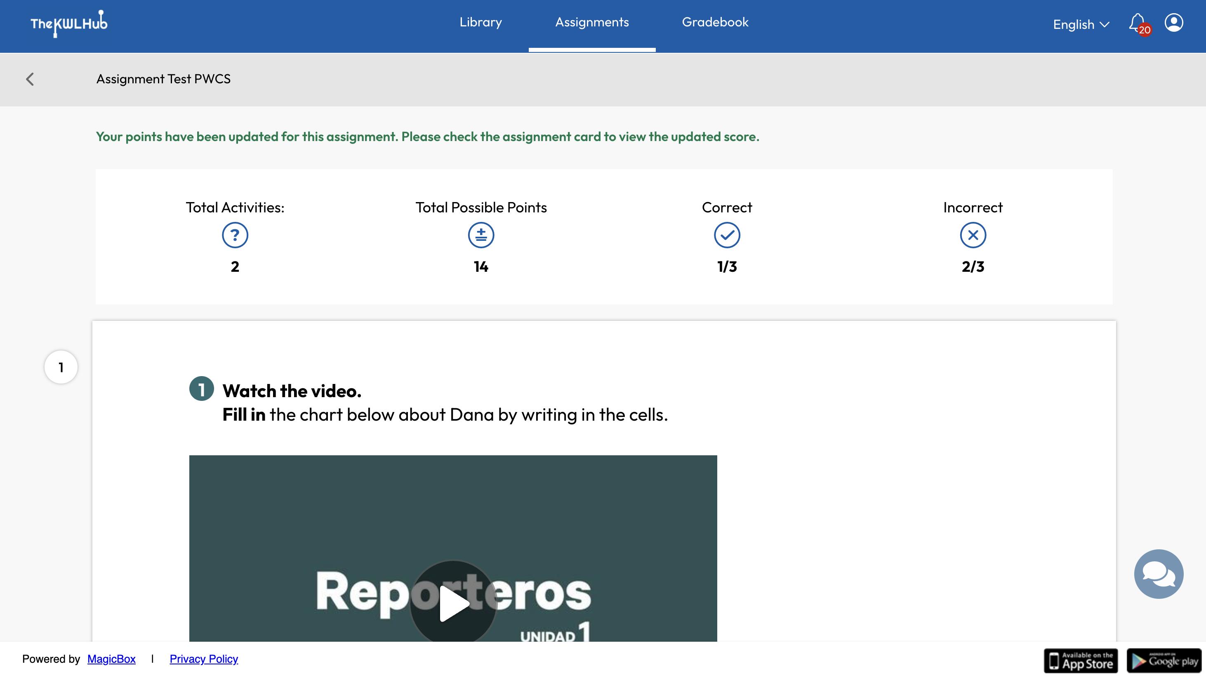Click the back arrow beside the assignment title

point(30,79)
